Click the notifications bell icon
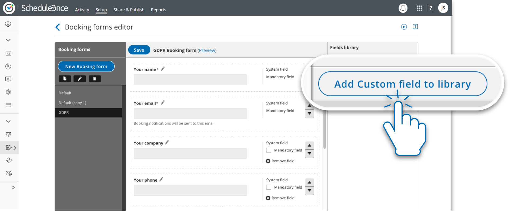Screen dimensions: 515x211 pyautogui.click(x=403, y=8)
